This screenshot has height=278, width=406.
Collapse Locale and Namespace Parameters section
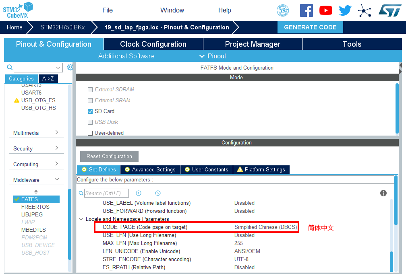81,219
